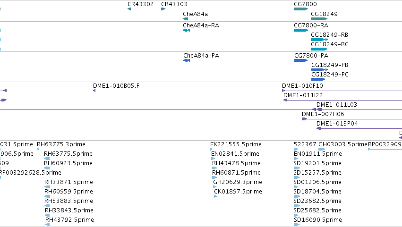Viewport: 402px width, 227px height.
Task: Click transcript CG18249-RB arrow
Action: point(319,40)
